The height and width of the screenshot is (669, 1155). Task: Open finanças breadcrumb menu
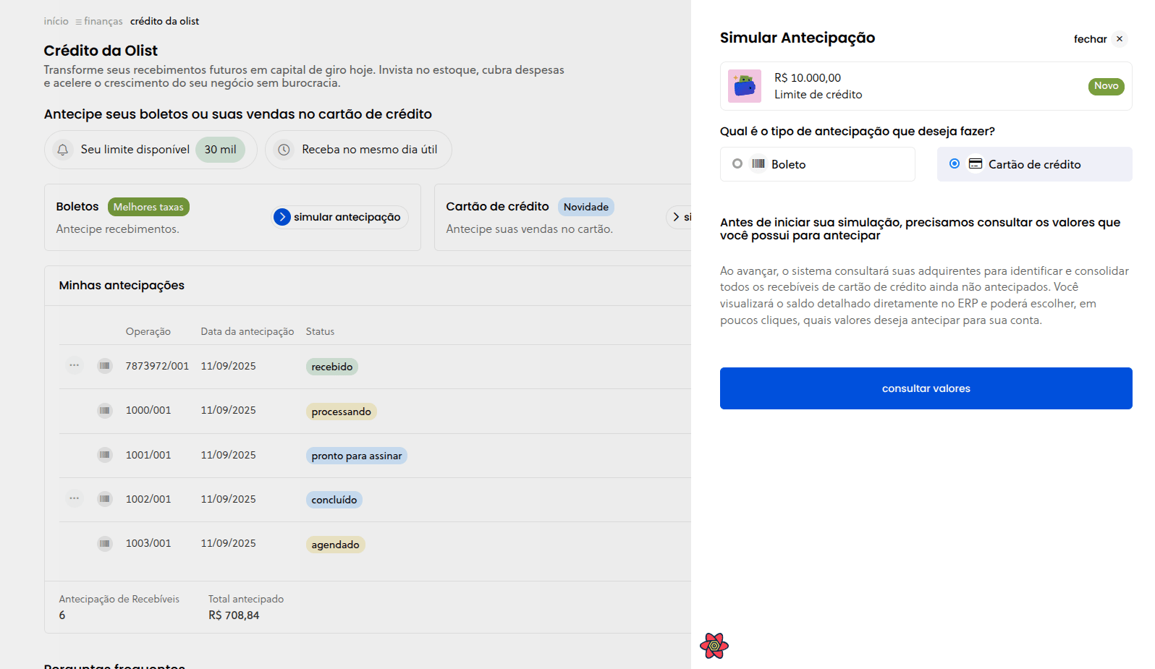click(99, 21)
